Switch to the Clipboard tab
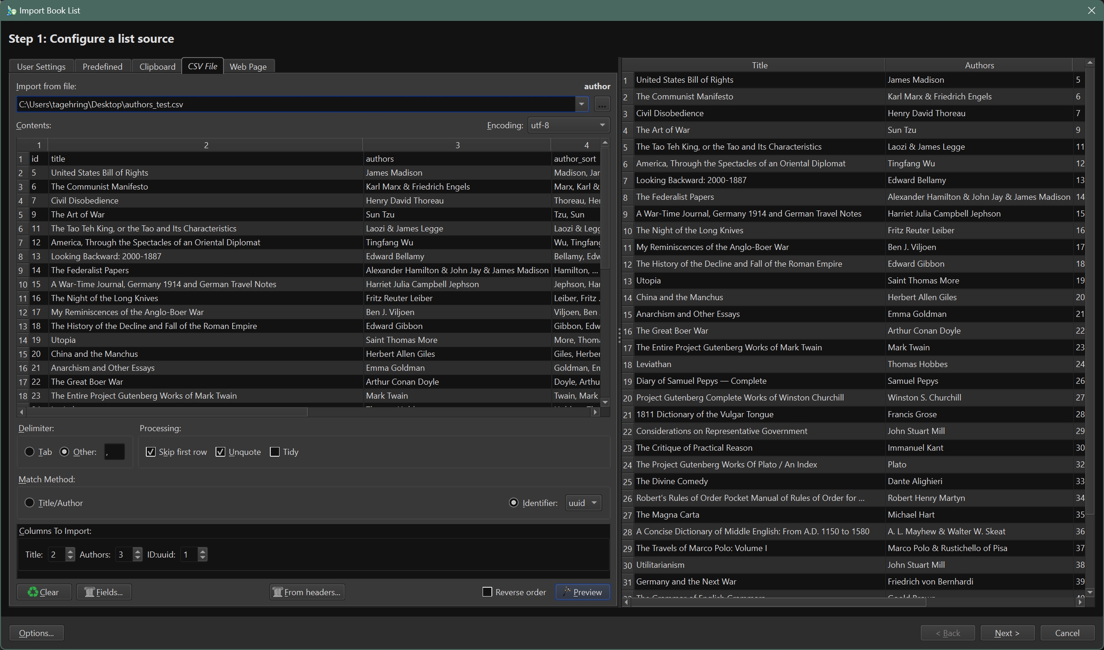The image size is (1104, 650). pos(157,66)
